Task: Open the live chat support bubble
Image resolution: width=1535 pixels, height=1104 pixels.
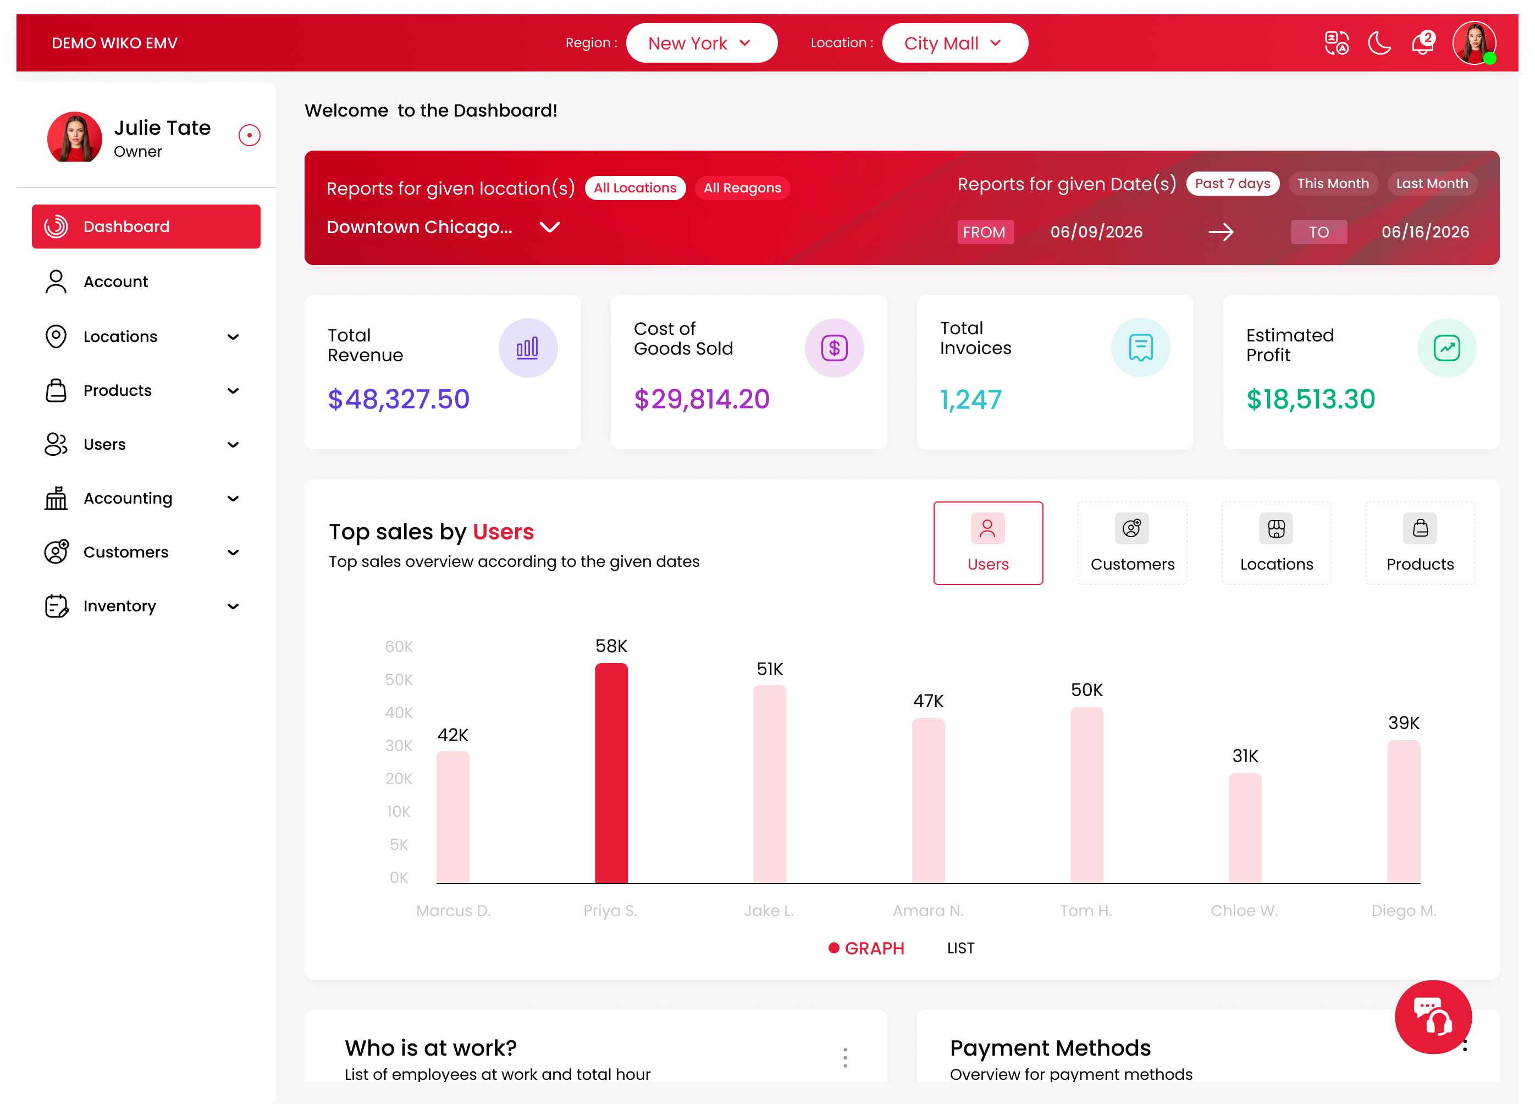Action: pos(1433,1017)
